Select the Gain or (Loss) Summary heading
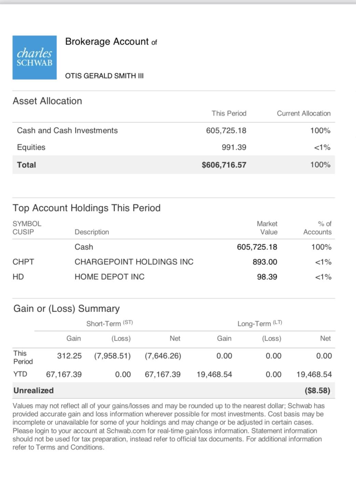Viewport: 356px width, 493px height. [x=66, y=309]
